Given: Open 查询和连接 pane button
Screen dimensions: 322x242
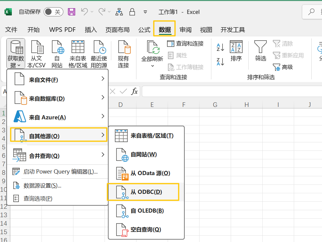Looking at the screenshot, I should tap(186, 44).
